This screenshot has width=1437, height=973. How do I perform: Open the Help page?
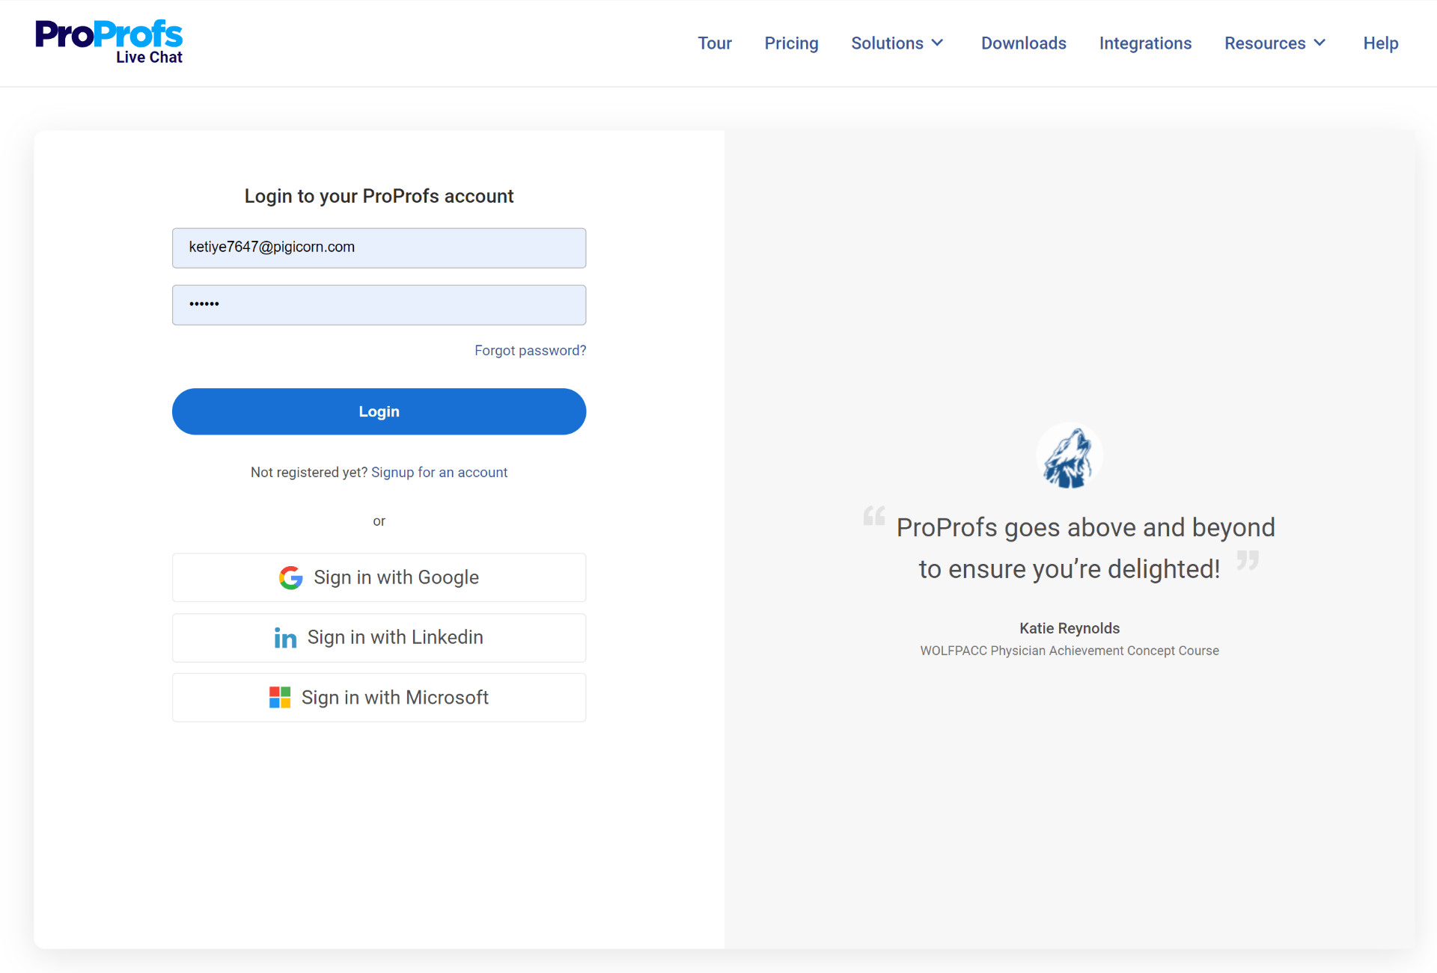click(1380, 43)
